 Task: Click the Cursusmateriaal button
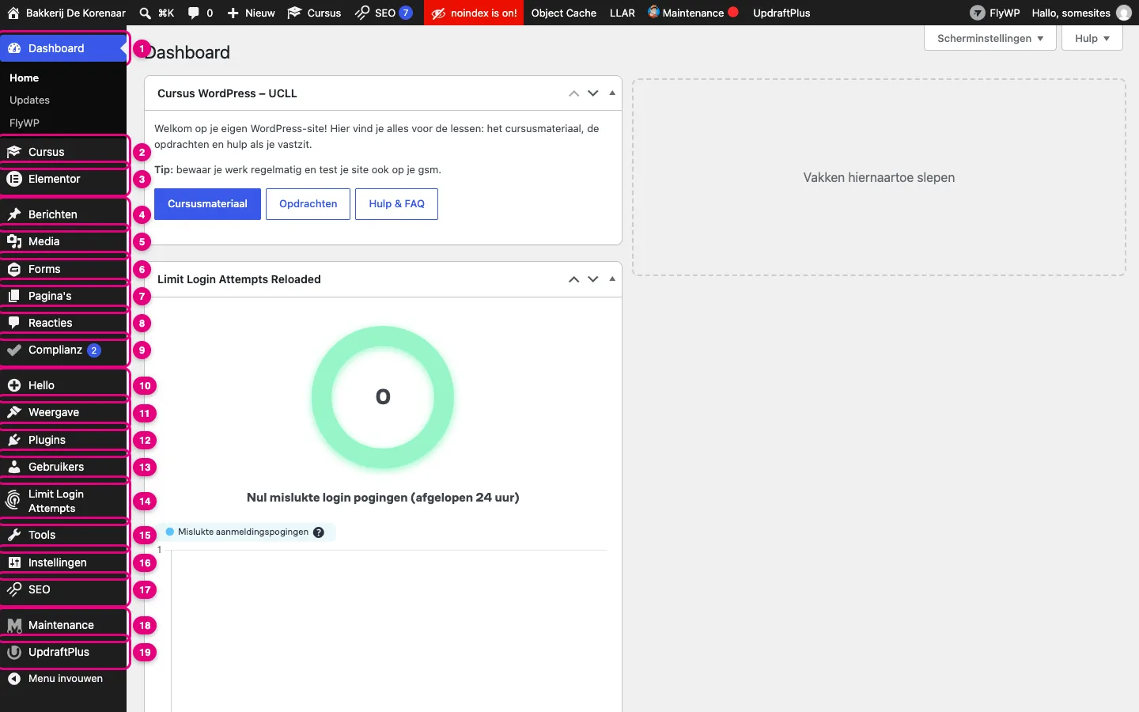pos(207,204)
